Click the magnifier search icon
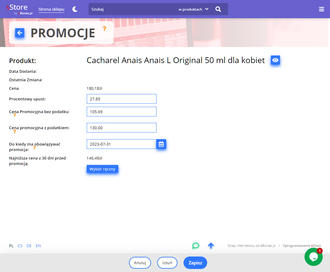Viewport: 330px width, 272px height. 218,9
